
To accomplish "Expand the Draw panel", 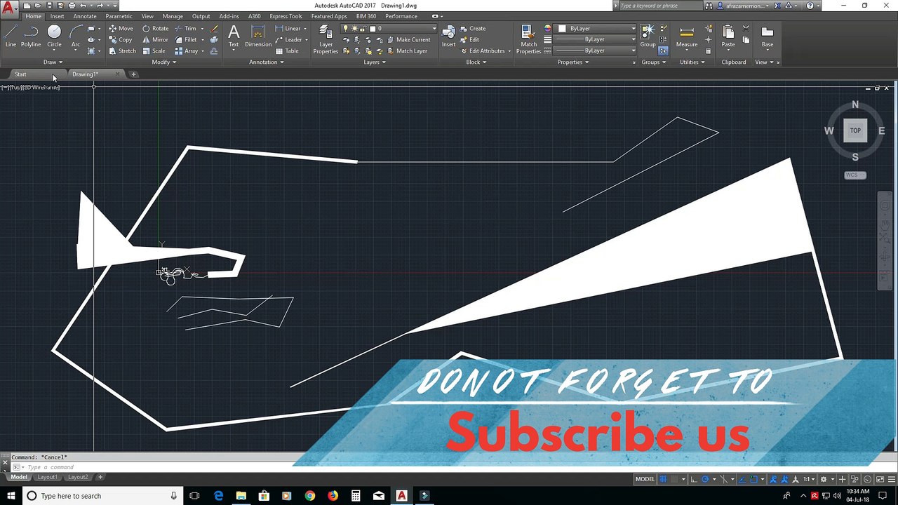I will (53, 62).
